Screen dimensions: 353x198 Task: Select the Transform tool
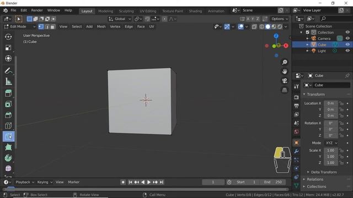(8, 58)
